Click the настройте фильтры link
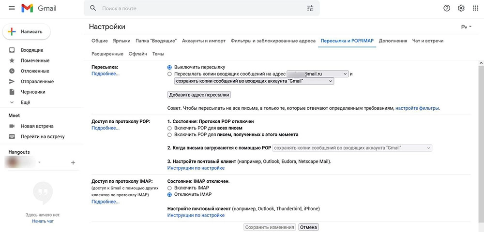The width and height of the screenshot is (484, 232). tap(417, 108)
